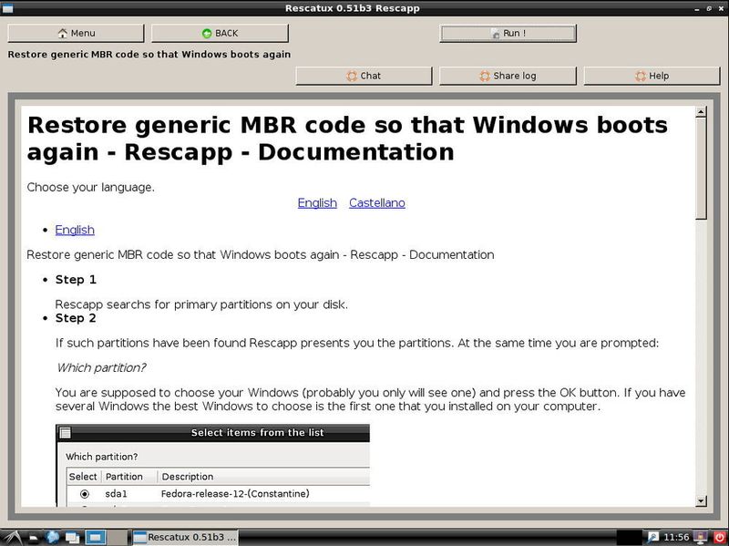Click the "Select items from the list" dialog title

point(257,433)
